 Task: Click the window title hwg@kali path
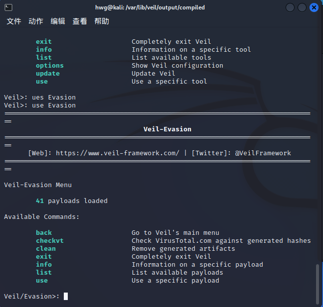pos(150,7)
